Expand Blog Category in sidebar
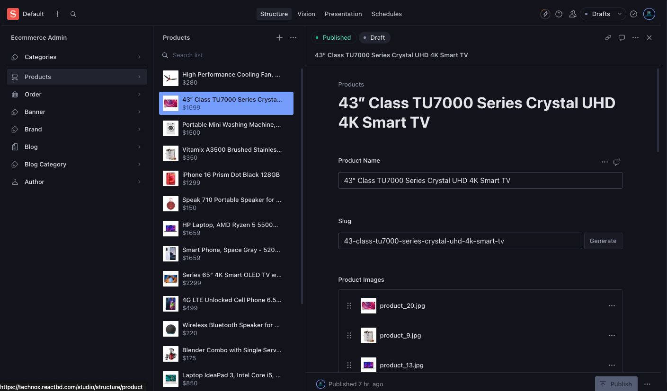 [77, 164]
